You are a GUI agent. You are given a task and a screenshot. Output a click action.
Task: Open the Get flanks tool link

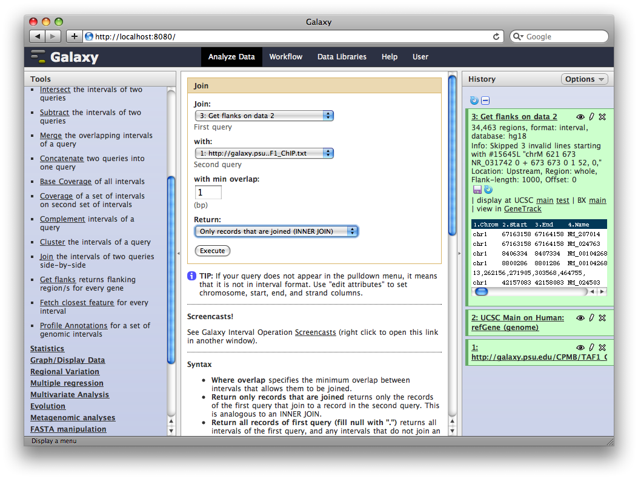point(58,279)
